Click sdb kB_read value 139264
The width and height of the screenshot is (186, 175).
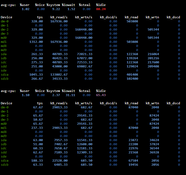[x=132, y=58]
